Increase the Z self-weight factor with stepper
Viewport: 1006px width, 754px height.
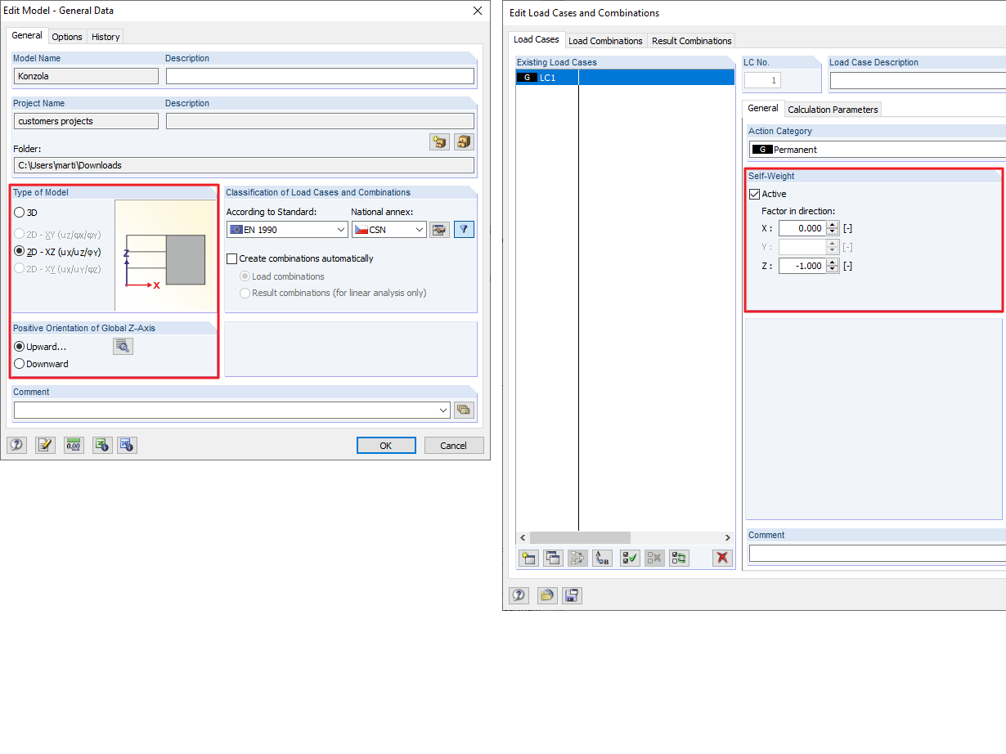[x=832, y=262]
